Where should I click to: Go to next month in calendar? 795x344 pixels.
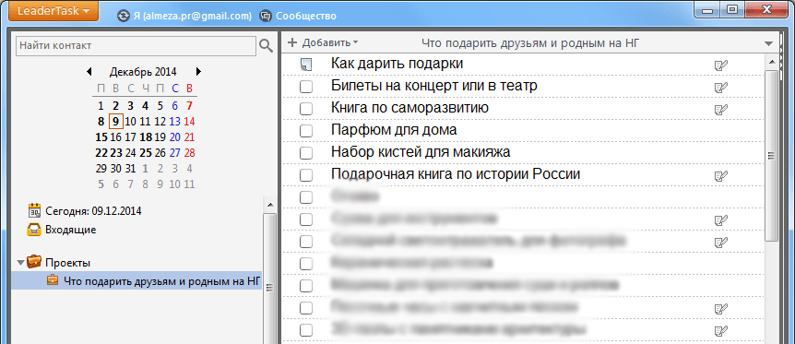point(199,72)
